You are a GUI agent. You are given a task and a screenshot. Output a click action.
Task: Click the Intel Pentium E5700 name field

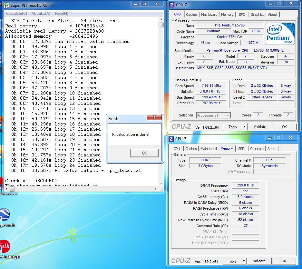229,25
